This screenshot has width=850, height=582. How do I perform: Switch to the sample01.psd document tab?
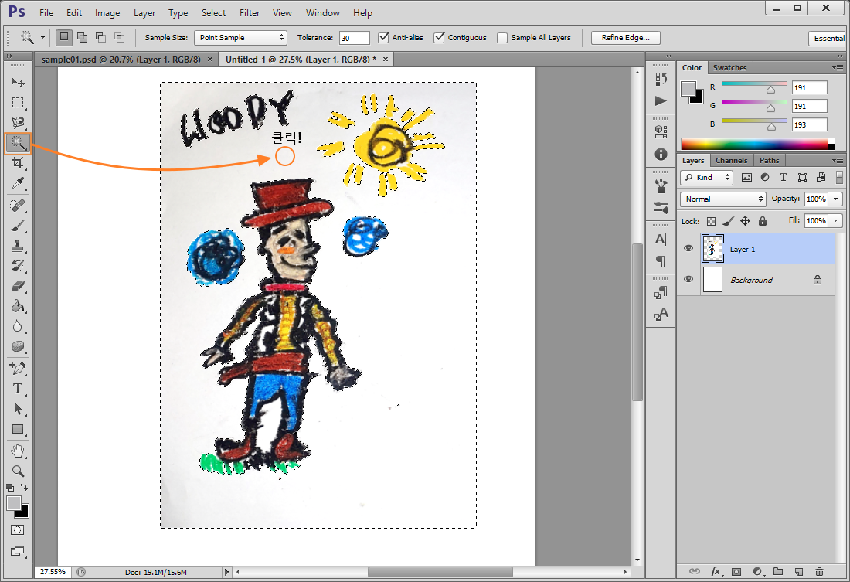coord(121,60)
